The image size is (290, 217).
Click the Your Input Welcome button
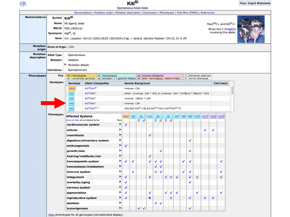(x=255, y=3)
